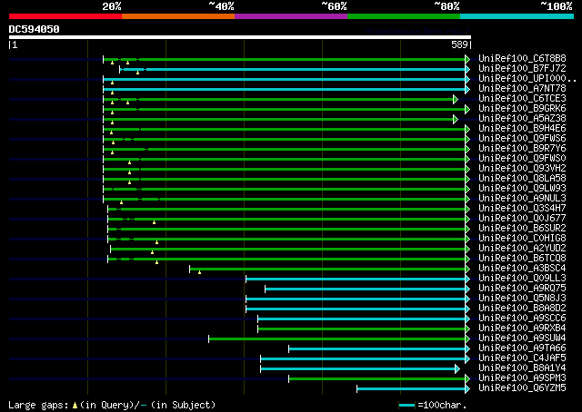Pick the UniRef100_B8A8D2 label

coord(522,309)
